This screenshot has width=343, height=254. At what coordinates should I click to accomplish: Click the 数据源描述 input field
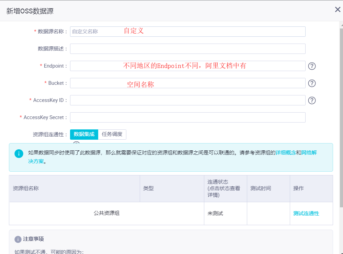point(187,48)
